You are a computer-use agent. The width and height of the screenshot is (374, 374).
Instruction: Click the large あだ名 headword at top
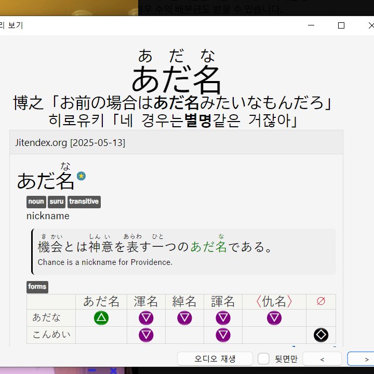coord(176,79)
